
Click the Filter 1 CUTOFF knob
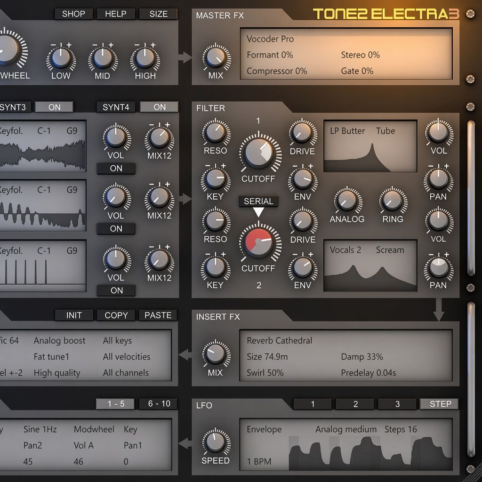click(258, 153)
